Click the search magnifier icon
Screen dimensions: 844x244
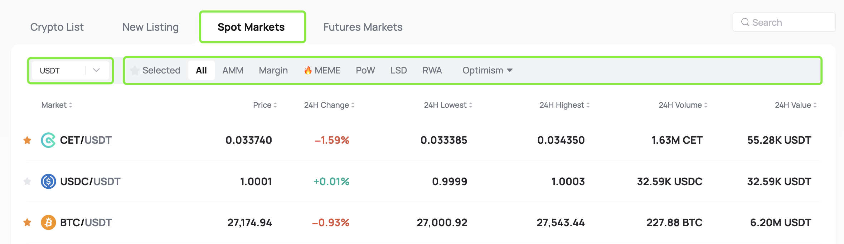[745, 22]
